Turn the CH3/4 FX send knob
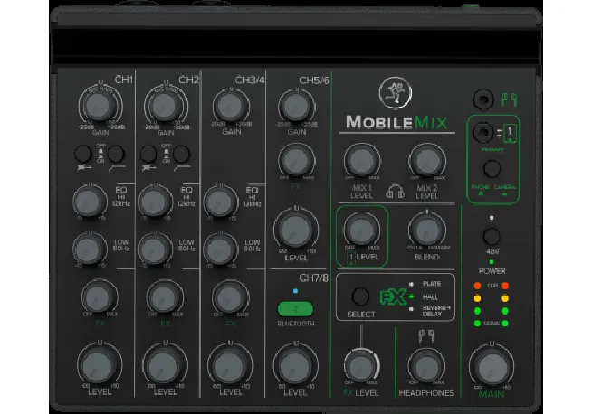This screenshot has width=592, height=414. tap(230, 297)
